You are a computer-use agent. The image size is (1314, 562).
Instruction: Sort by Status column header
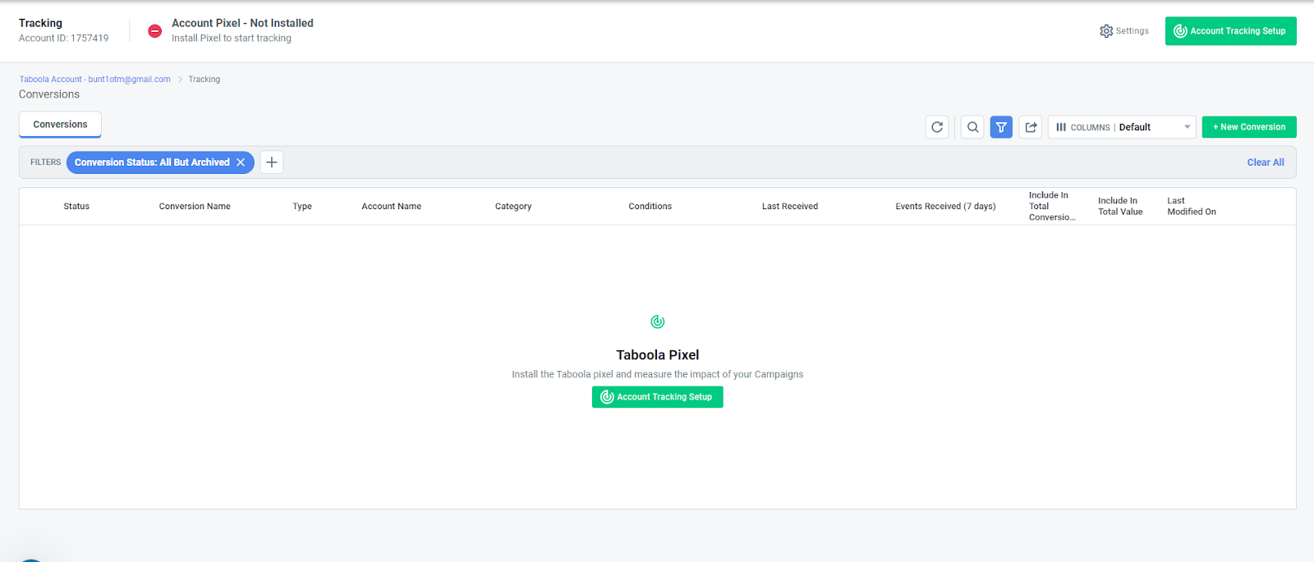point(76,207)
